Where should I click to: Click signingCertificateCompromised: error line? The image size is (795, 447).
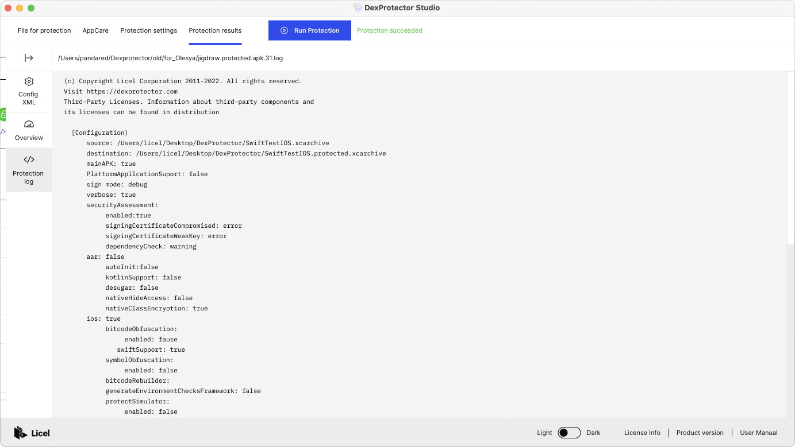tap(174, 226)
